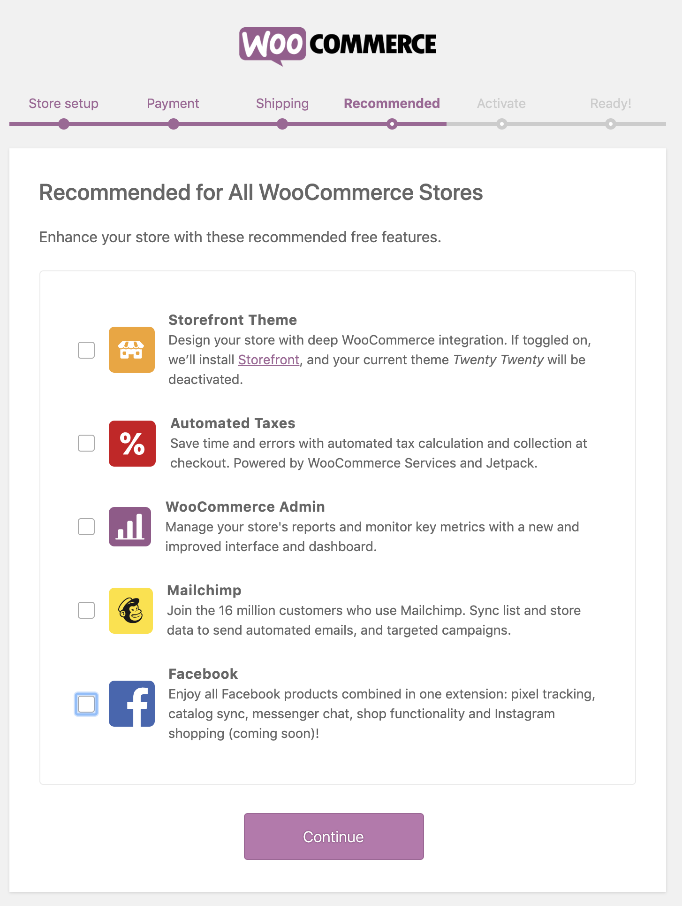Click the WooCommerce logo at the top
682x906 pixels.
pyautogui.click(x=337, y=44)
